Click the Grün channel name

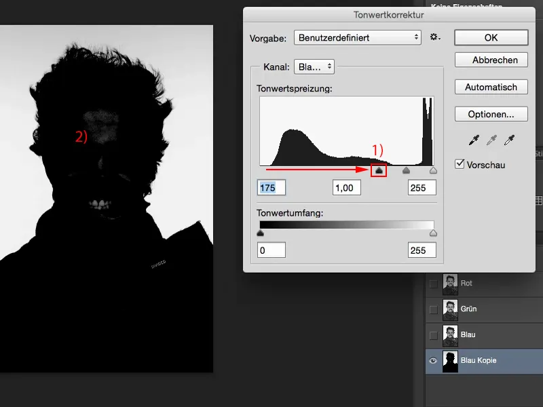468,309
